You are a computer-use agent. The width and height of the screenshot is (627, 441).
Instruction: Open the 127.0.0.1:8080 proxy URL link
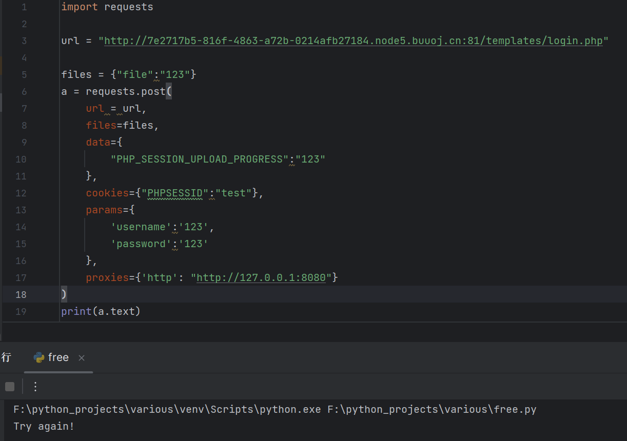[x=261, y=277]
